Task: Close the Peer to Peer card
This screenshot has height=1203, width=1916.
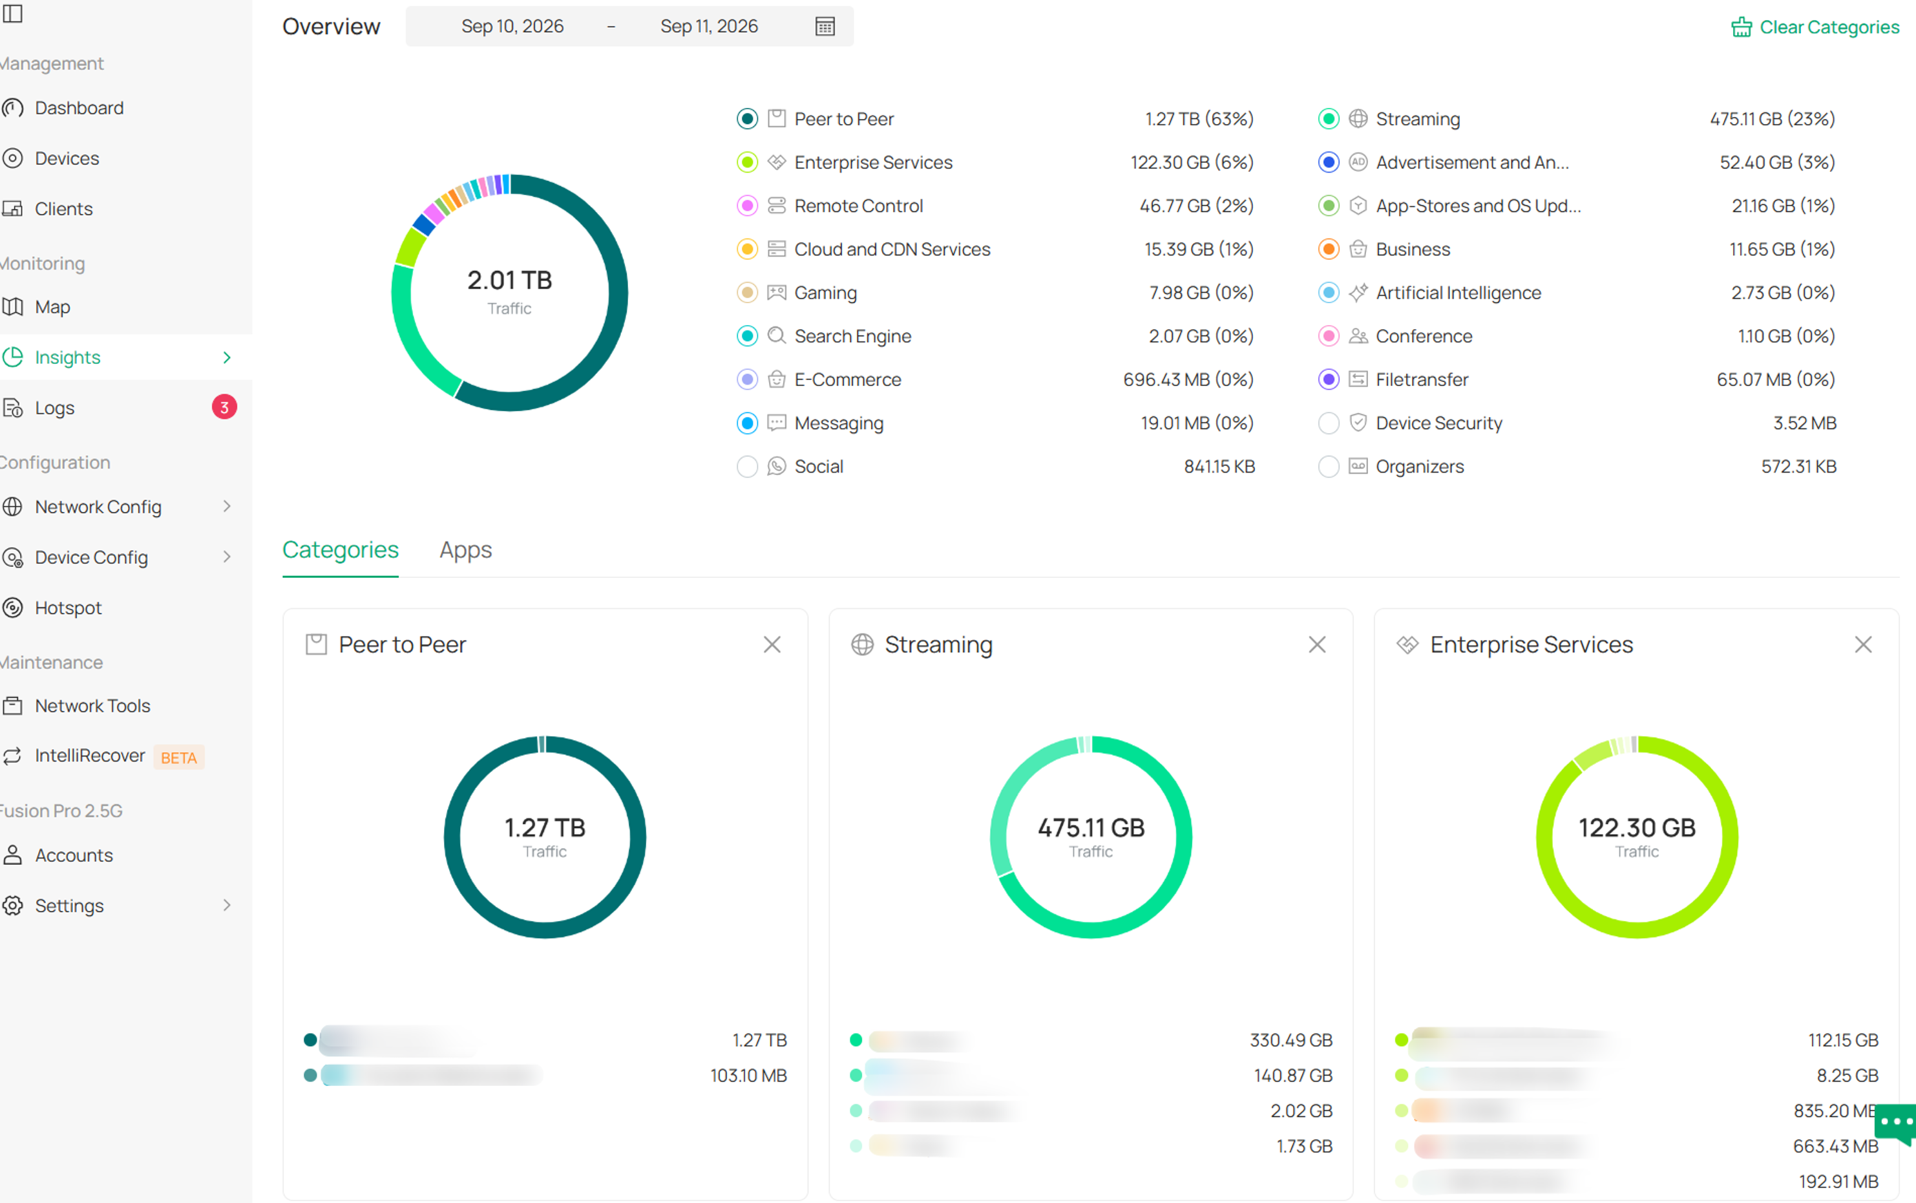Action: click(772, 644)
